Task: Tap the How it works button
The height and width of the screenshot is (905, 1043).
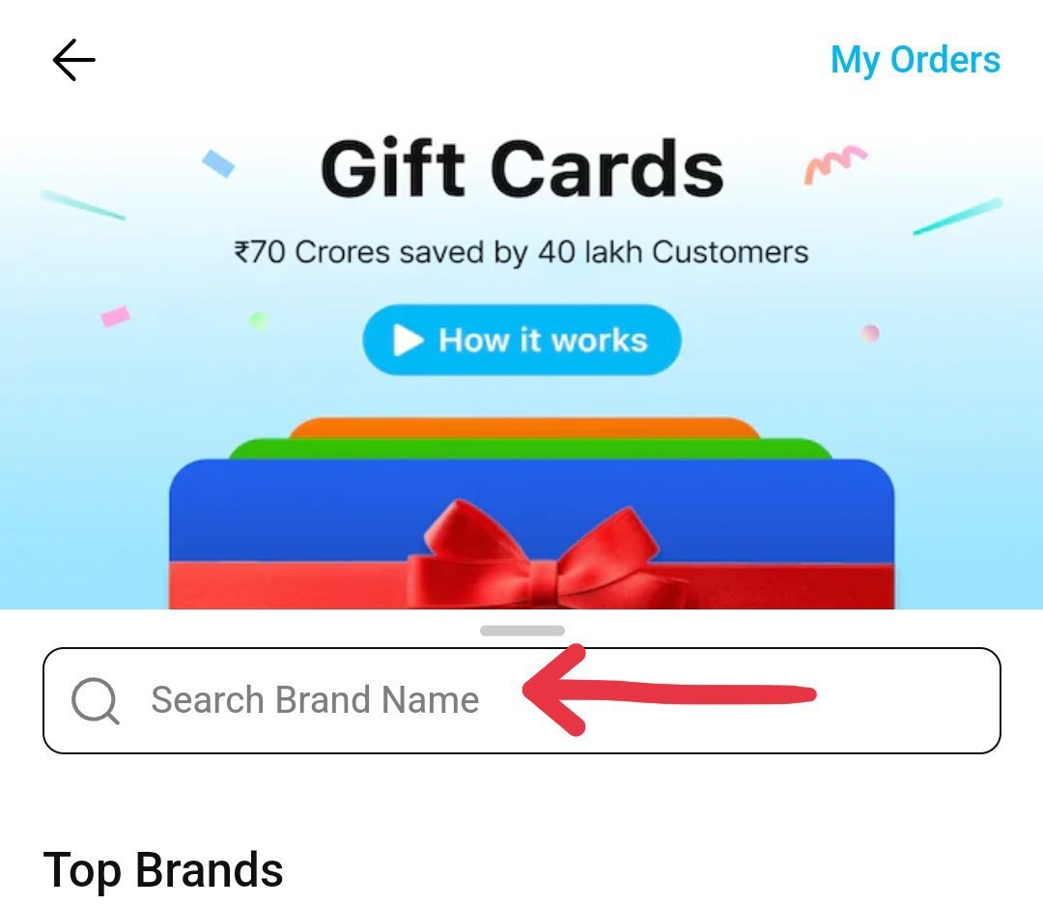Action: [521, 340]
